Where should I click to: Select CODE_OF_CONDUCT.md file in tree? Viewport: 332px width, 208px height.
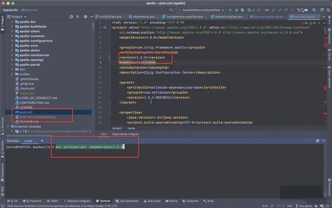(38, 98)
